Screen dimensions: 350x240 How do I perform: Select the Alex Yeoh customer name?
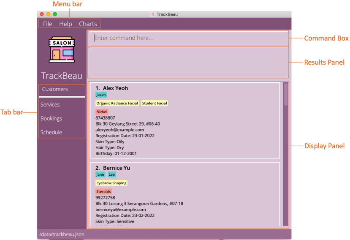pos(115,88)
